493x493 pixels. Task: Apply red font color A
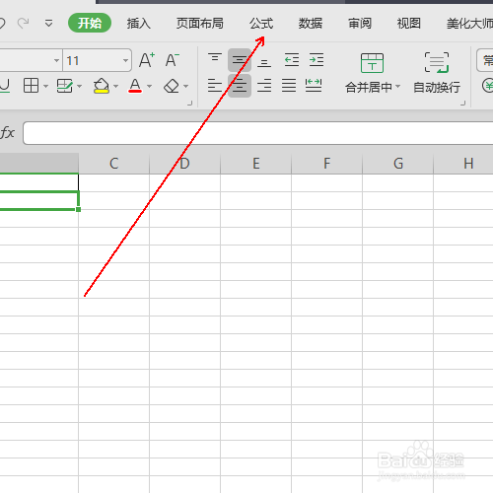pos(135,86)
